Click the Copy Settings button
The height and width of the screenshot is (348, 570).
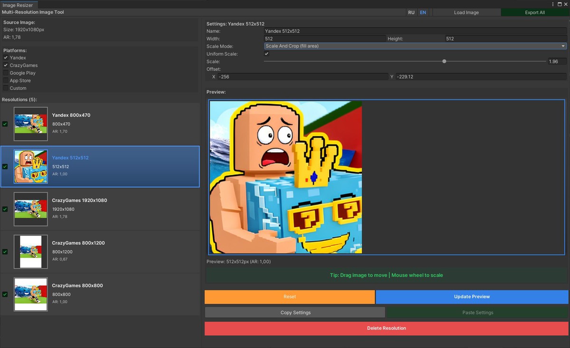click(x=295, y=312)
